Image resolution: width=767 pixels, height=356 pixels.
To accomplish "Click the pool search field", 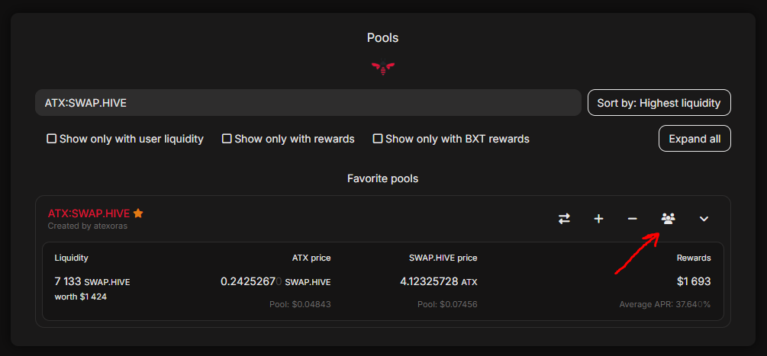I will tap(308, 103).
